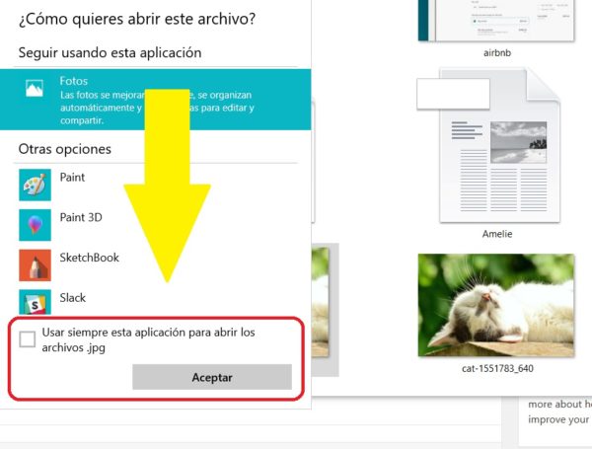Click the Slack app icon
This screenshot has height=449, width=592.
35,303
